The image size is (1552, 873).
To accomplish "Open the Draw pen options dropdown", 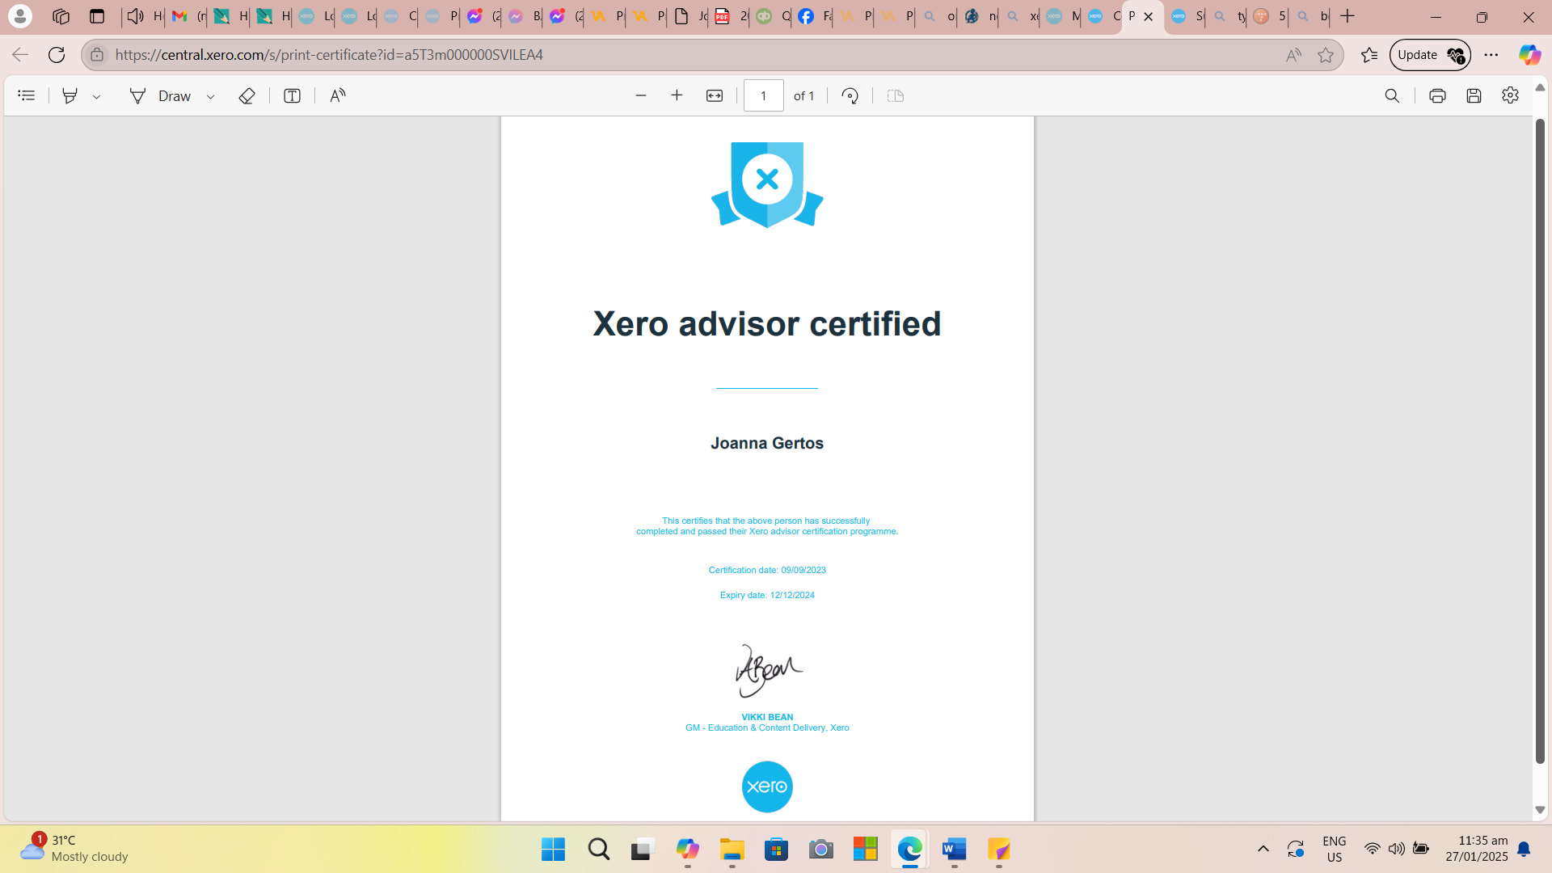I will (210, 95).
